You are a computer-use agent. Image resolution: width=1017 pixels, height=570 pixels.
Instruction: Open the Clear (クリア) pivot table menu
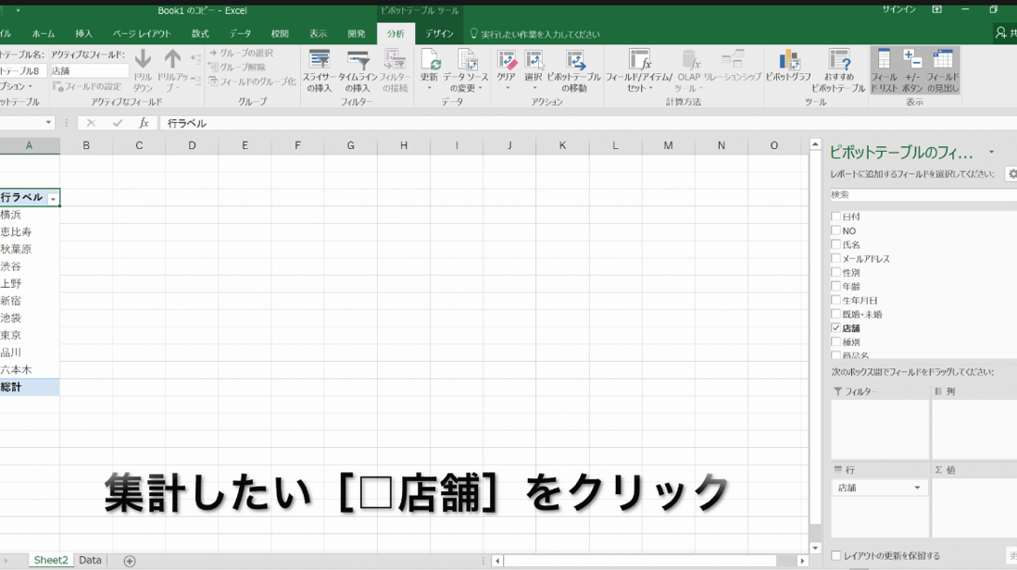[x=507, y=70]
